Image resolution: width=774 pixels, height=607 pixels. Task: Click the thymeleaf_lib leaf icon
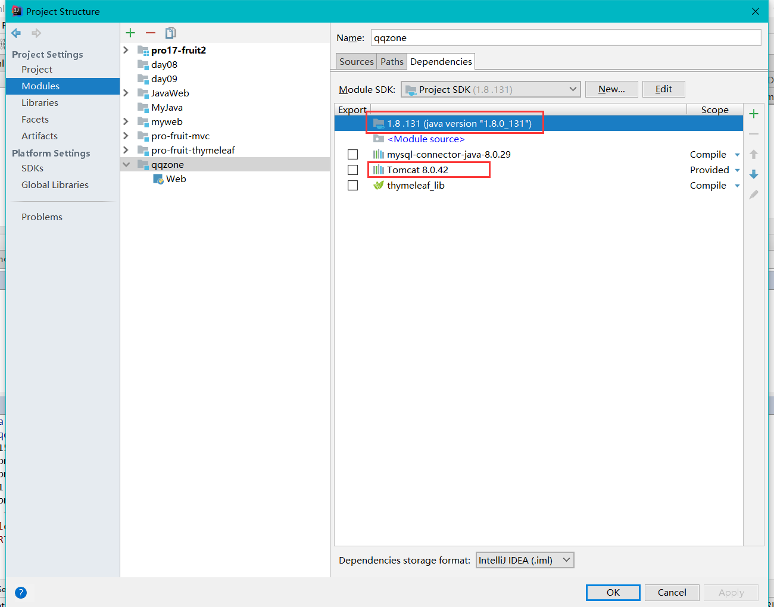379,185
